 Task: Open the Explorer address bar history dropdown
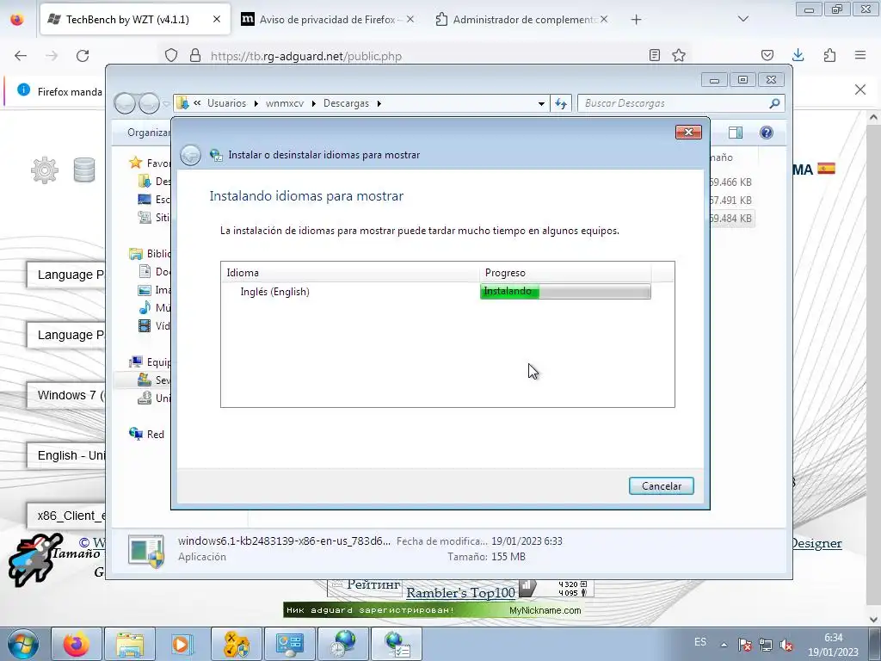(541, 103)
